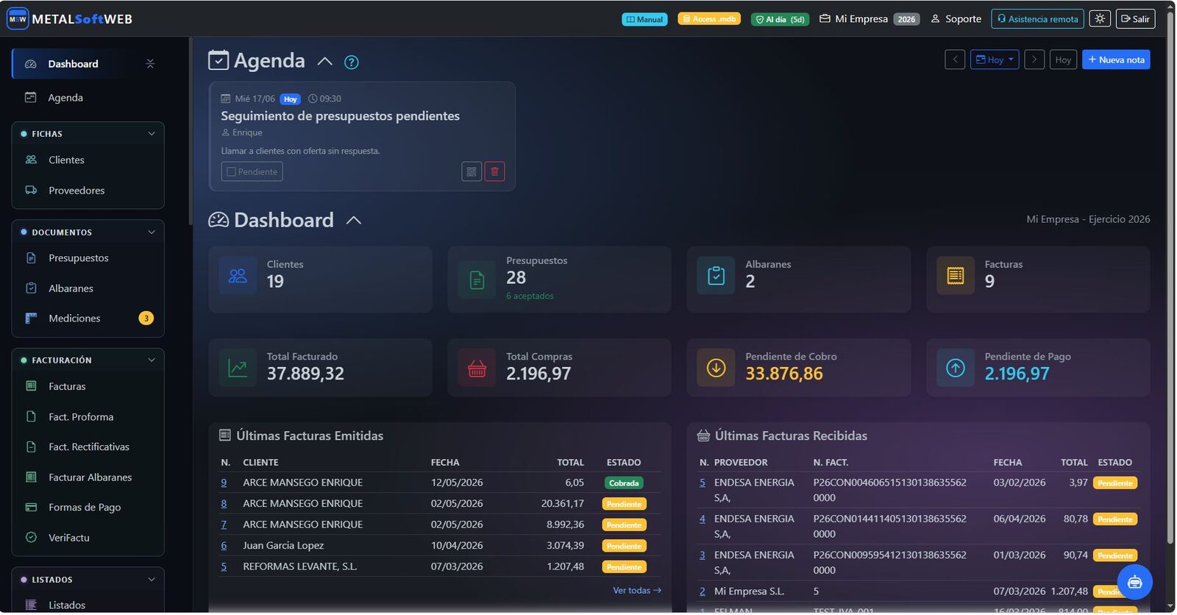The width and height of the screenshot is (1177, 615).
Task: Toggle light theme with sun icon
Action: tap(1100, 19)
